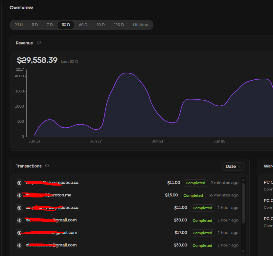Screen dimensions: 273x256
Task: Click the $15.00 transaction amount
Action: coord(171,195)
